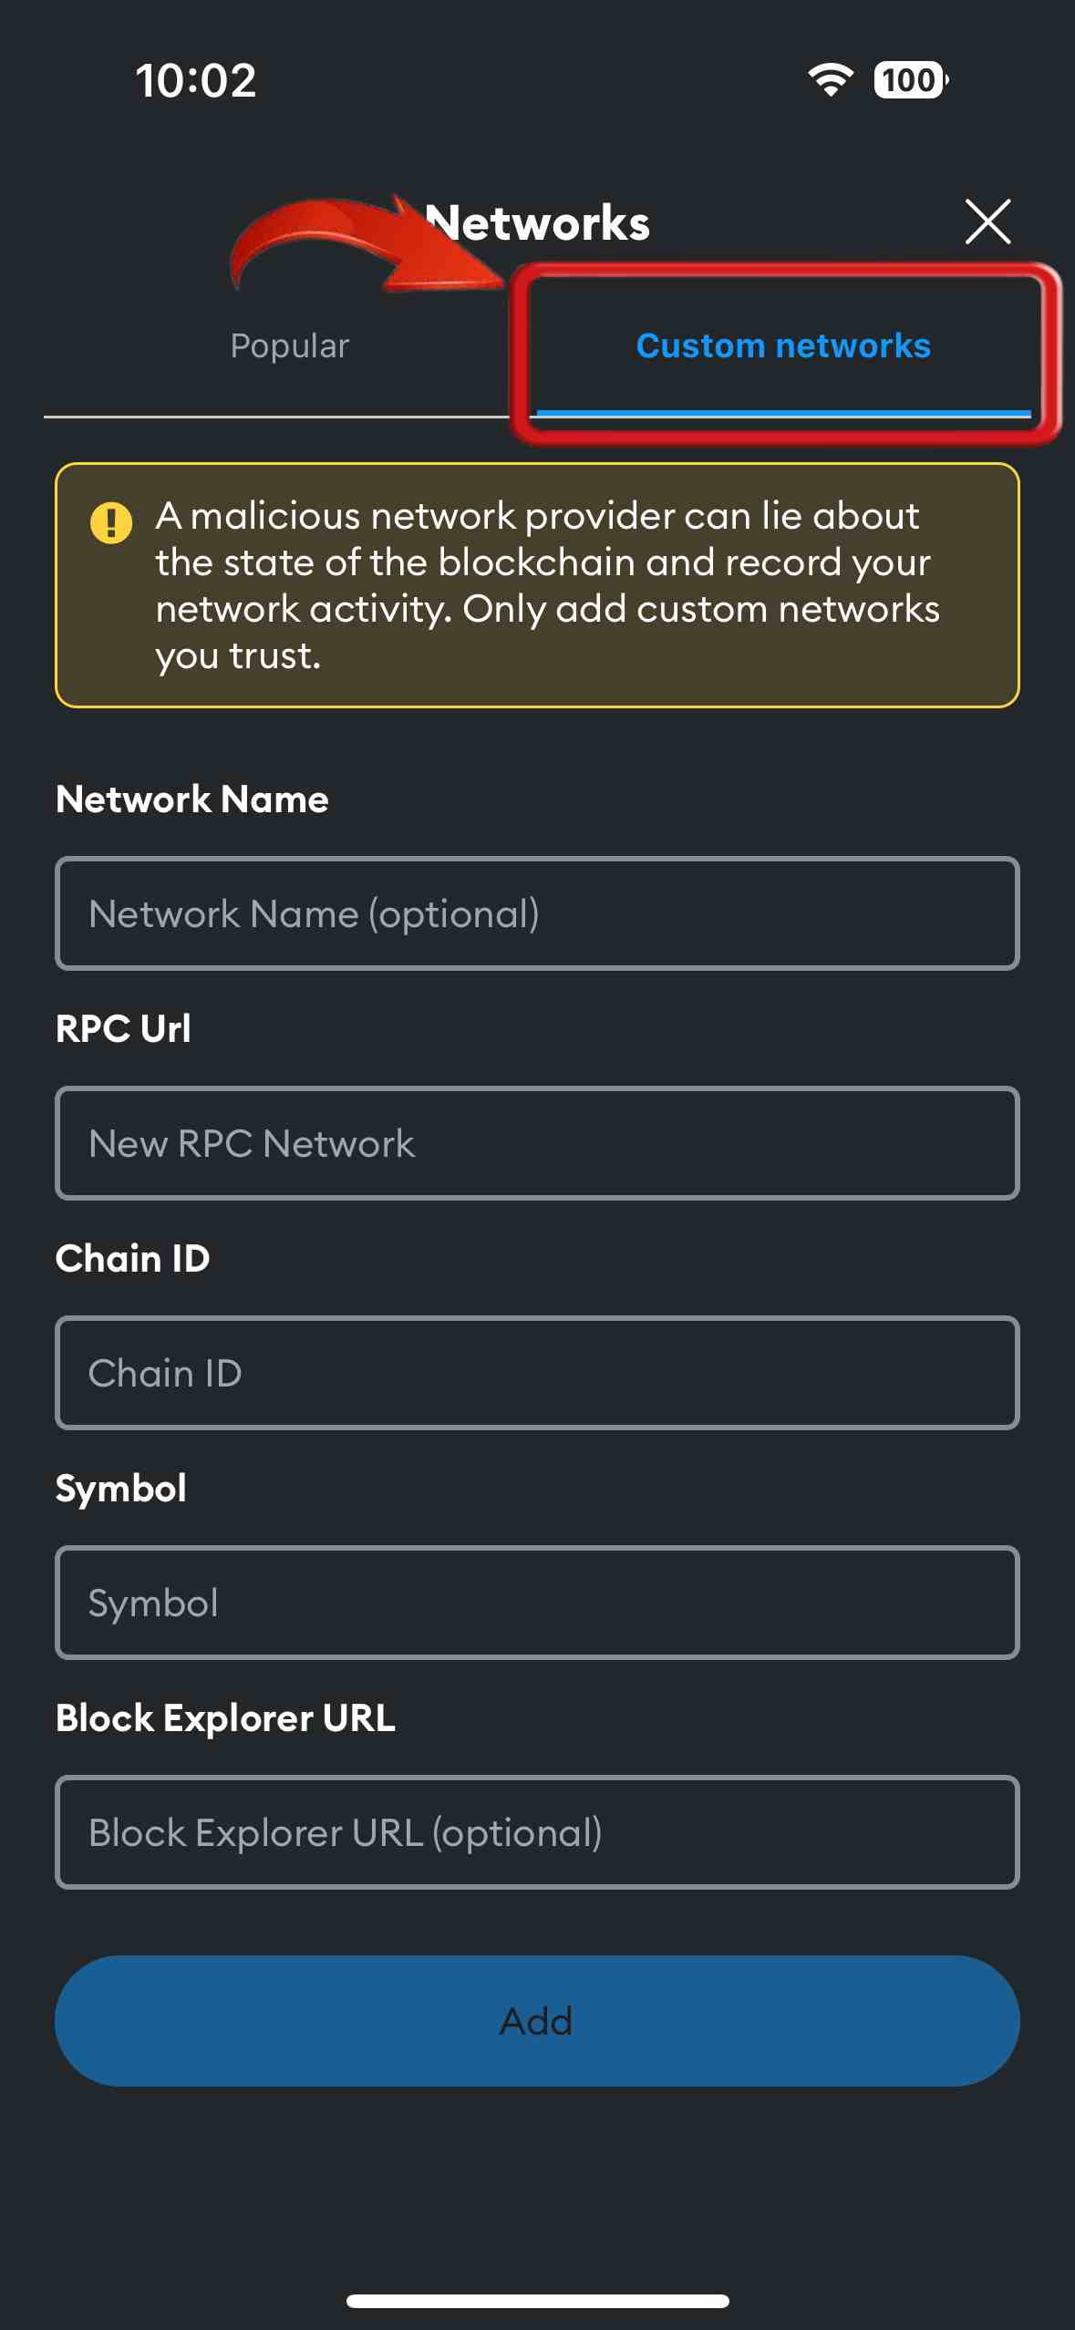Screen dimensions: 1075x2330
Task: Focus the Block Explorer URL field
Action: pos(537,1832)
